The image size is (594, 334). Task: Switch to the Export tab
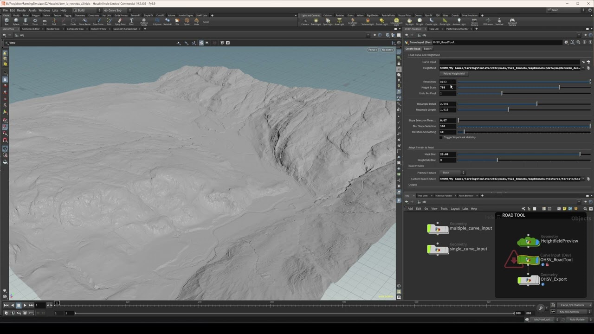[427, 49]
